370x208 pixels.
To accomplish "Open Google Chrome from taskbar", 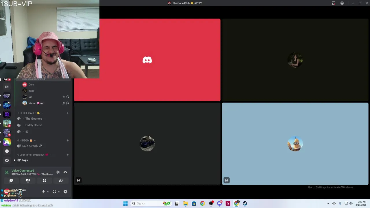I will tap(202, 203).
